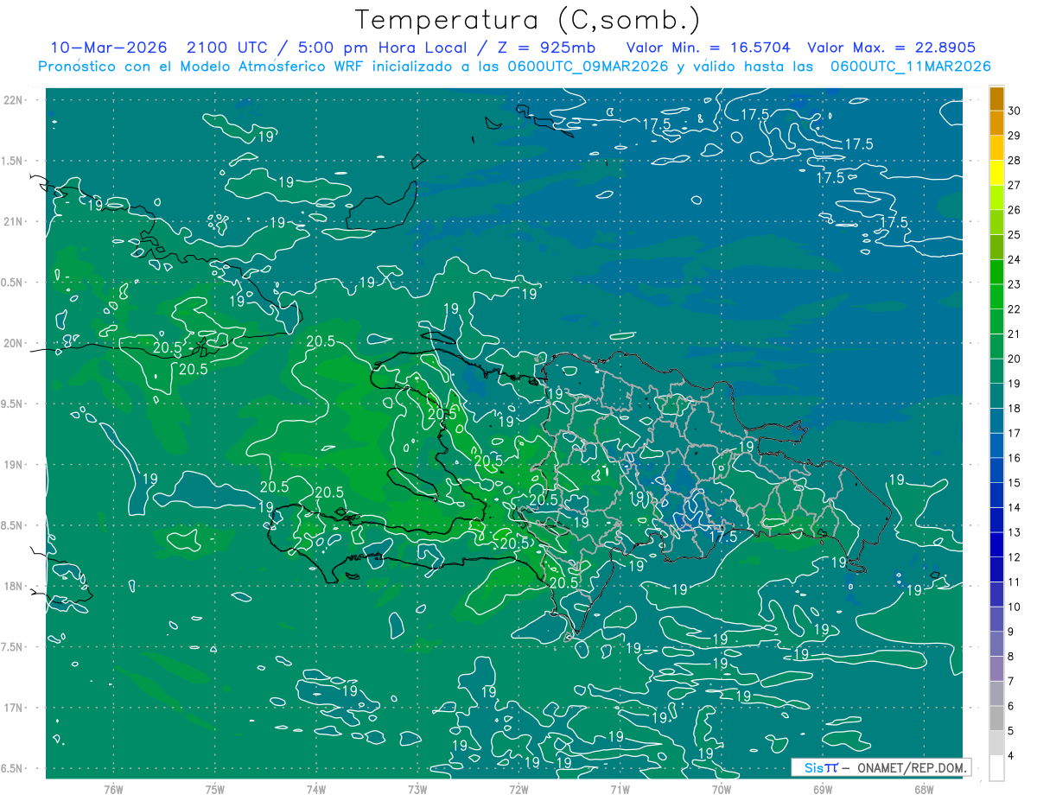Select the white swatch below scale value 4

point(996,768)
